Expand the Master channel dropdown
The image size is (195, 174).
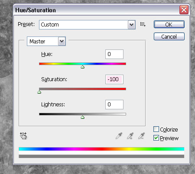click(62, 41)
